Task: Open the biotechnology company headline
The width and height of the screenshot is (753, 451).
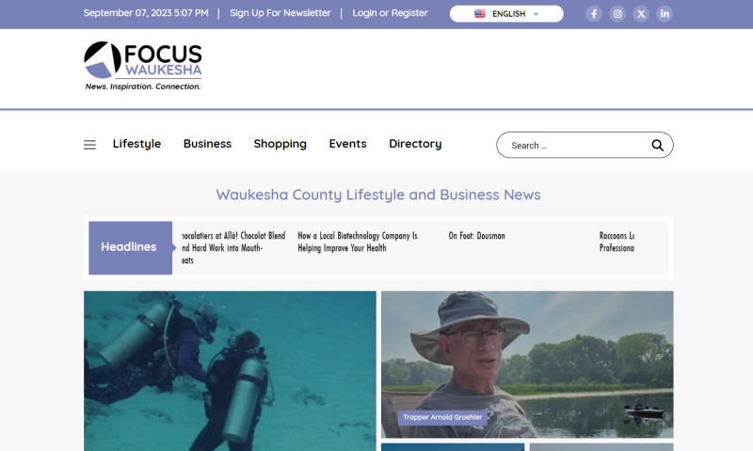Action: coord(357,241)
